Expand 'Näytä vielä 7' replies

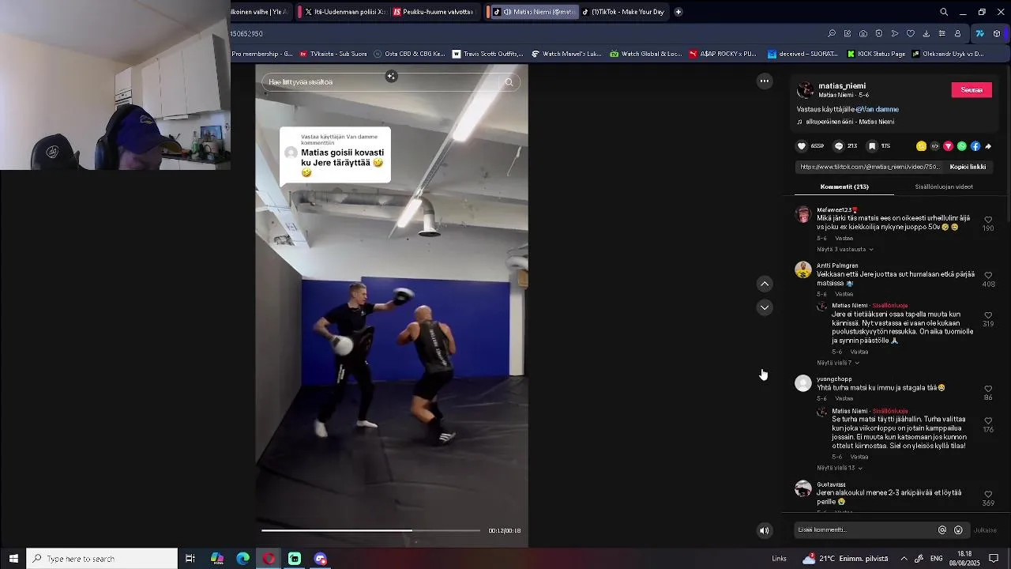838,363
